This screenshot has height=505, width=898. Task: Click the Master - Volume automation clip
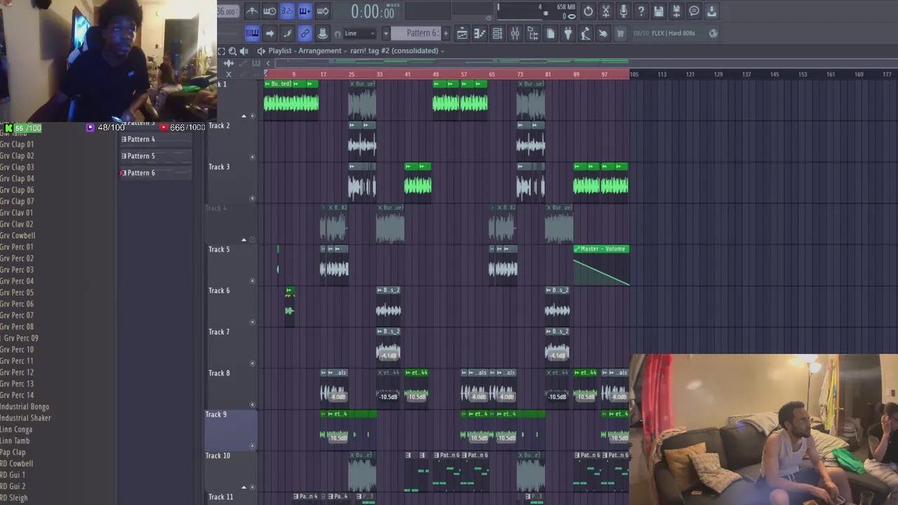click(601, 264)
